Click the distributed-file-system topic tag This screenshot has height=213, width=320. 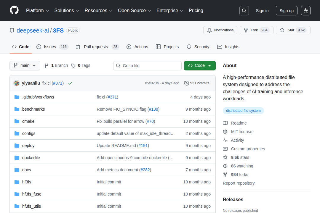[243, 111]
